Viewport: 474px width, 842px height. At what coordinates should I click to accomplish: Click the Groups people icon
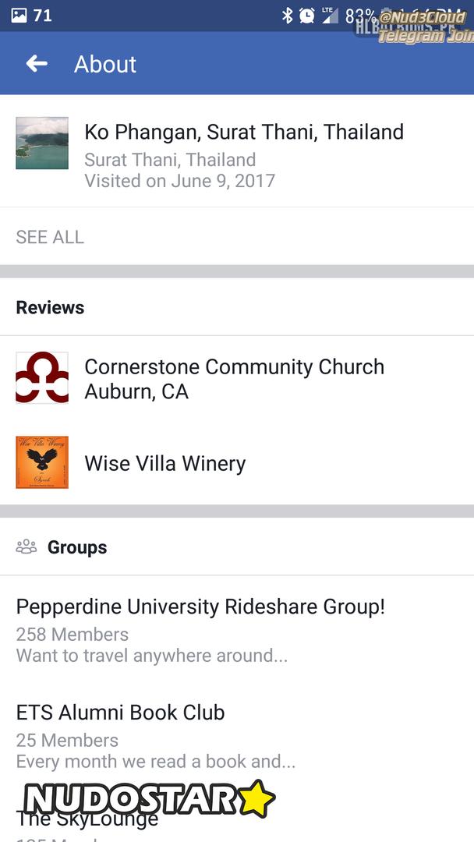tap(27, 547)
